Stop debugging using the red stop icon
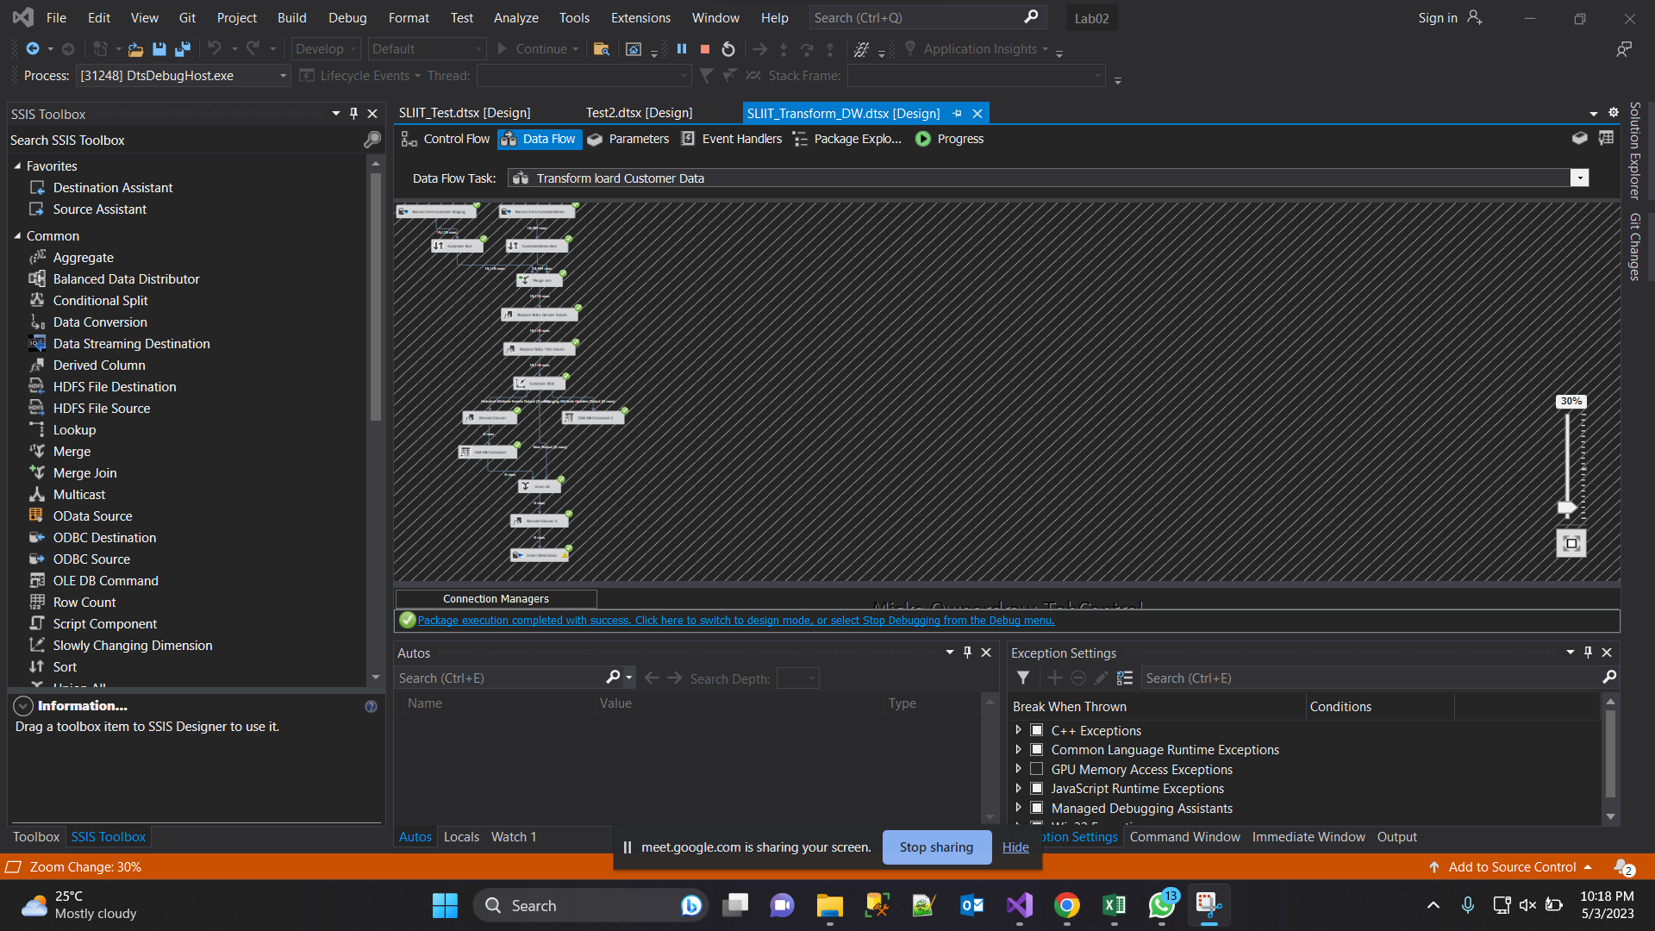 (704, 49)
